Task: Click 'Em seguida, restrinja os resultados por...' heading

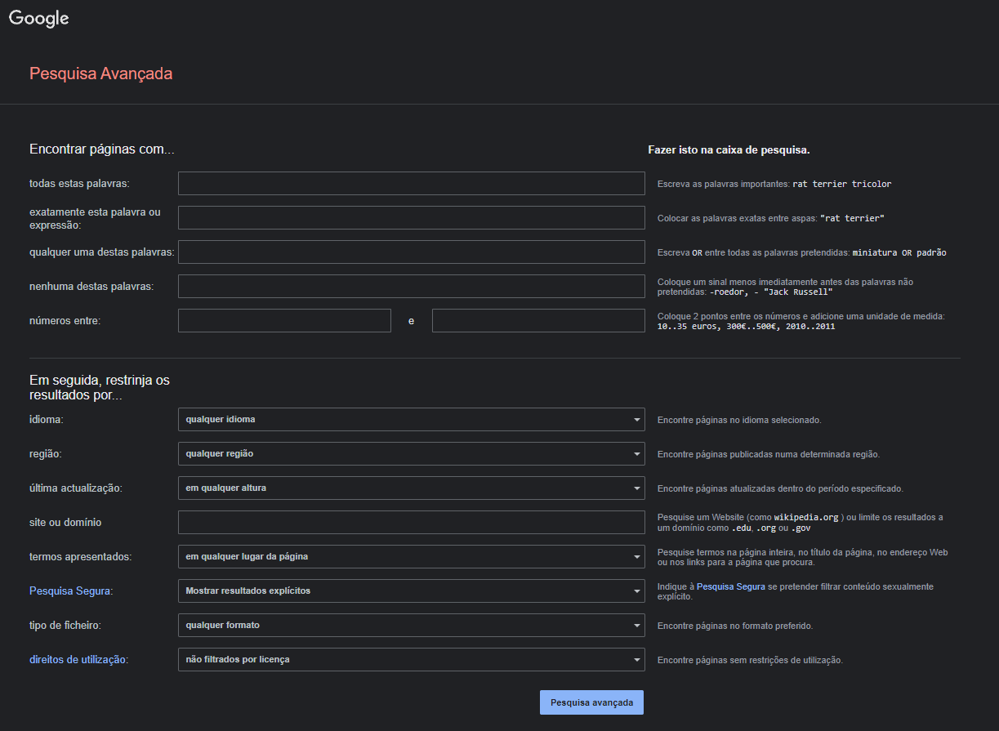Action: click(100, 388)
